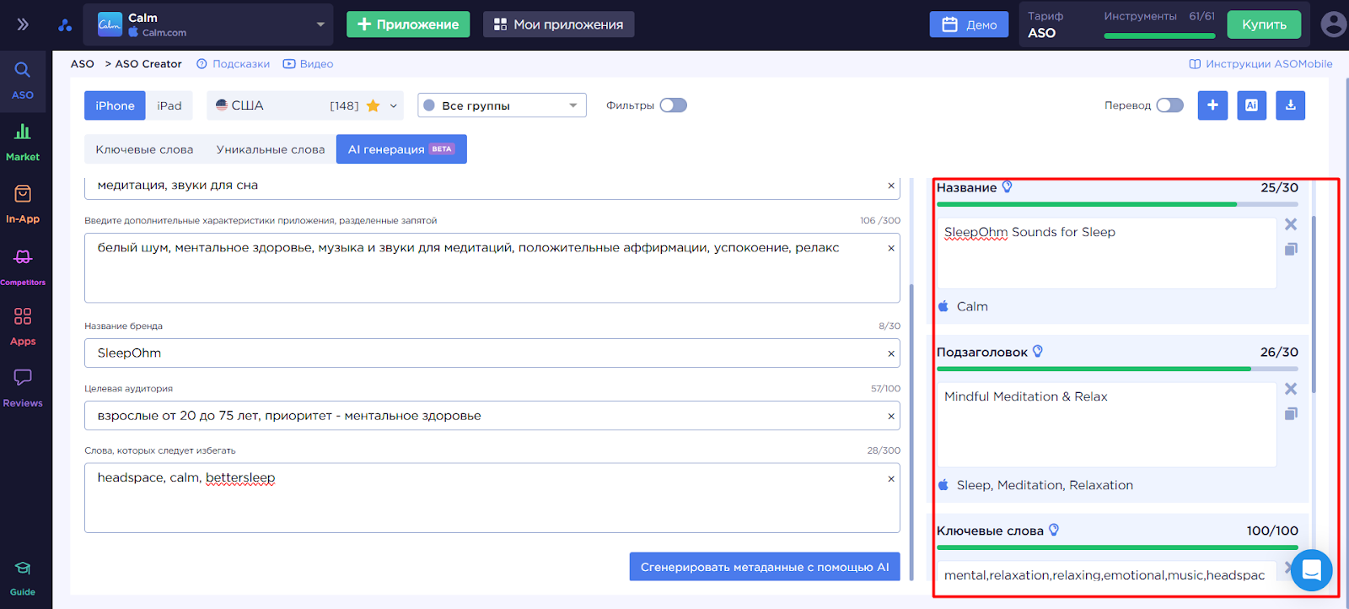Screen dimensions: 1349x609
Task: Expand the sidebar with double-chevron icon
Action: (x=23, y=24)
